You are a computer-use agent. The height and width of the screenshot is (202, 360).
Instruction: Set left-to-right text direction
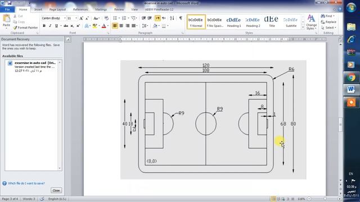(x=157, y=19)
